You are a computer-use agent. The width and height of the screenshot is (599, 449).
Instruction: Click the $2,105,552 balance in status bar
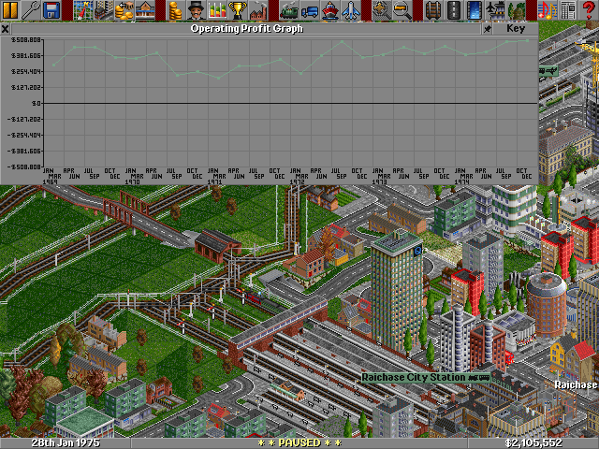[533, 442]
